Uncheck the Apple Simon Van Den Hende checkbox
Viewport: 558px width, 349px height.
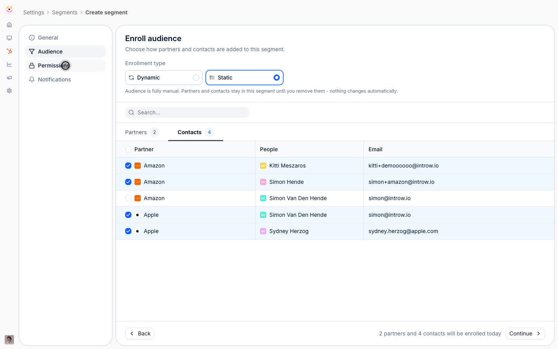coord(128,215)
